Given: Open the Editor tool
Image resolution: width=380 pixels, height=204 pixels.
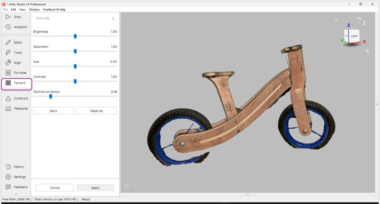Looking at the screenshot, I should (14, 42).
